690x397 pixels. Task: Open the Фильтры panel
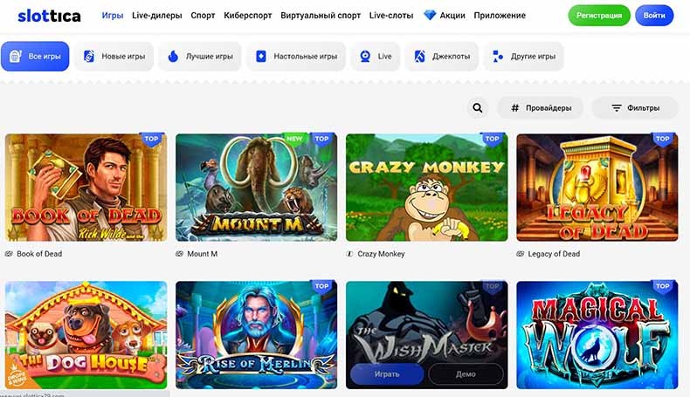(635, 107)
